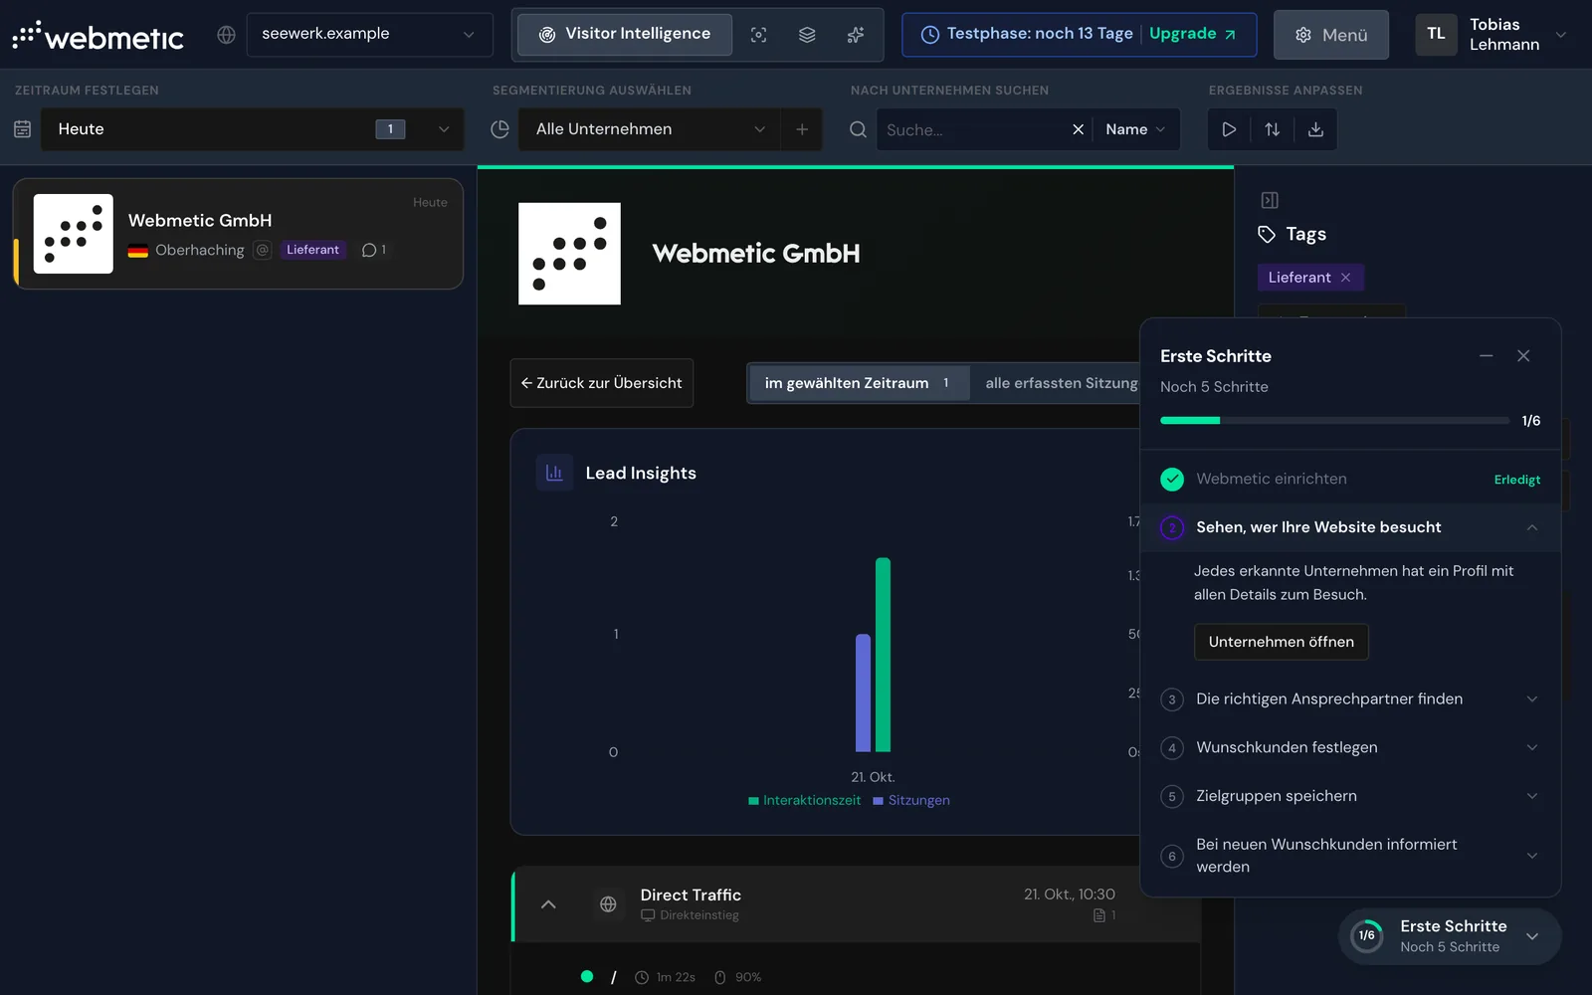Click the sort arrows icon

(1273, 129)
